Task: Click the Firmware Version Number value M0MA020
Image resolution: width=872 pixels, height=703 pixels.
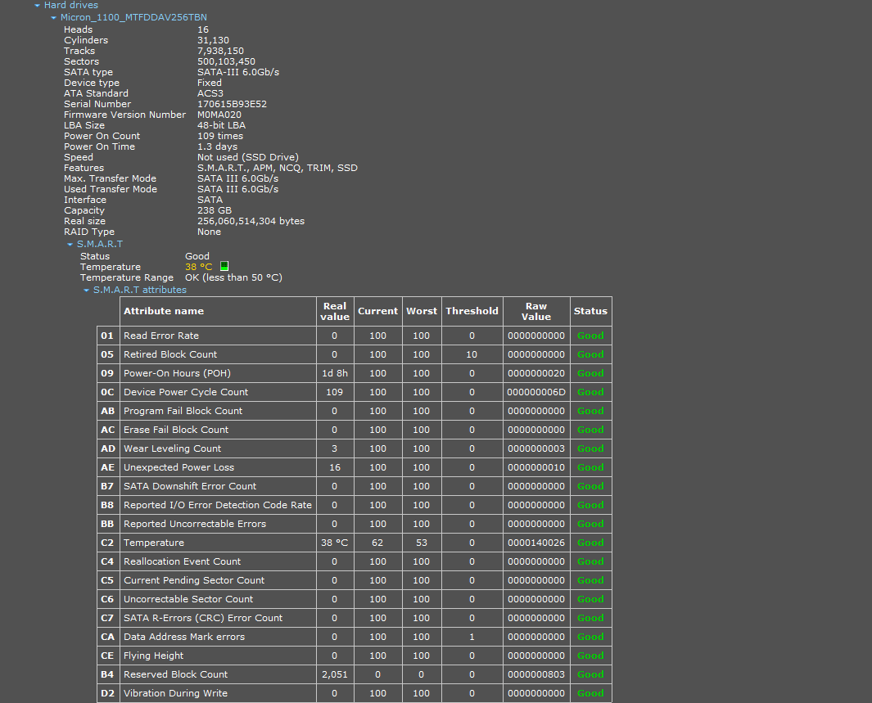Action: (x=219, y=115)
